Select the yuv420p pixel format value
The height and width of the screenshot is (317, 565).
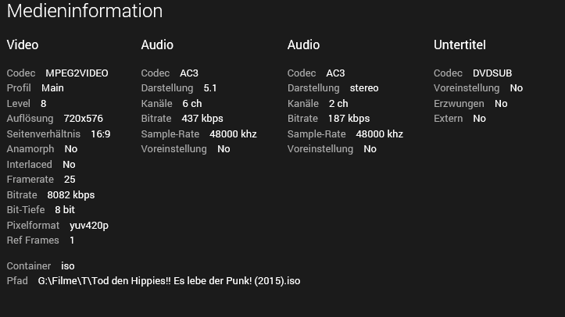click(x=88, y=226)
